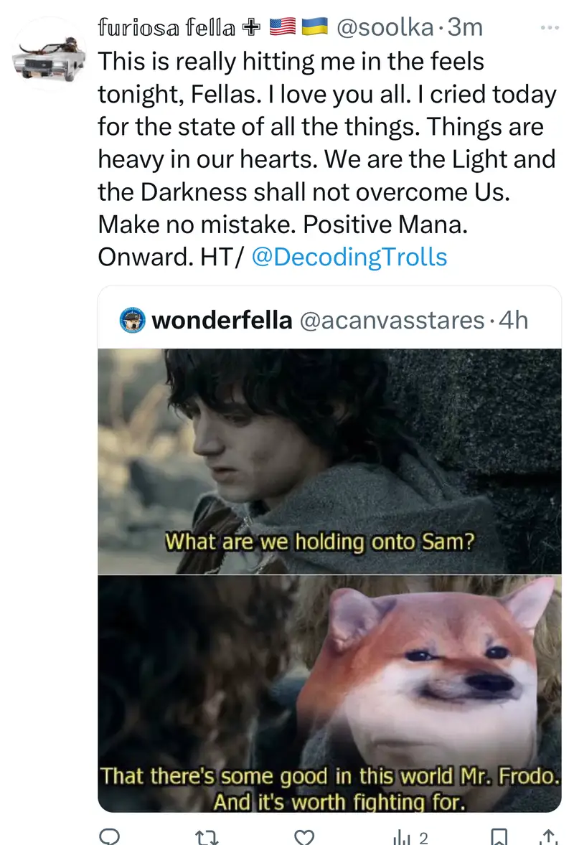Viewport: 574px width, 845px height.
Task: Open the reply icon under the tweet
Action: (110, 837)
